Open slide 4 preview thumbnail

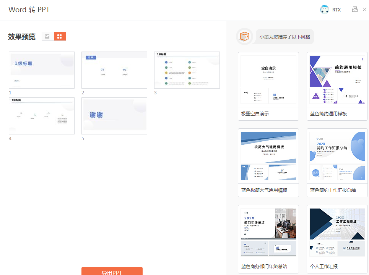[x=41, y=116]
